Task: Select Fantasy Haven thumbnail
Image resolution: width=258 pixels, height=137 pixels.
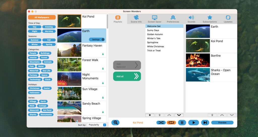Action: 69,50
